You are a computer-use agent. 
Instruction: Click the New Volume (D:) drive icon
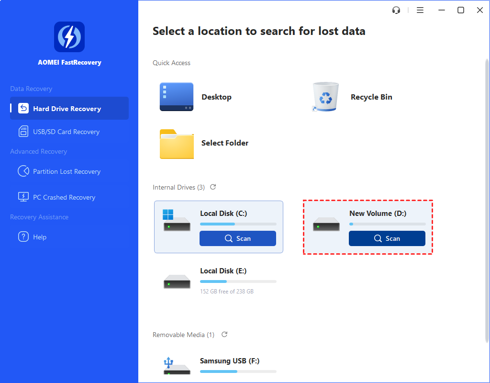point(326,224)
